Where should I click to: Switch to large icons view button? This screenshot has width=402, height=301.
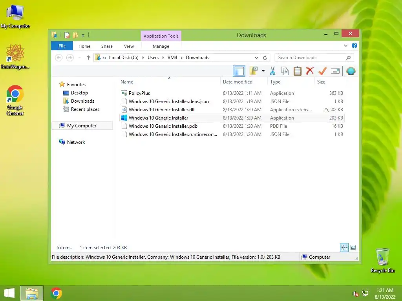click(x=353, y=247)
